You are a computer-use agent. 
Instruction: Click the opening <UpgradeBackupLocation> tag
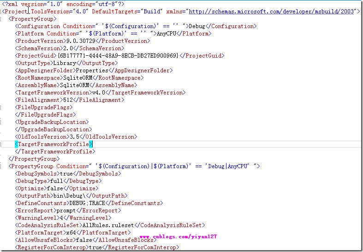(x=52, y=122)
